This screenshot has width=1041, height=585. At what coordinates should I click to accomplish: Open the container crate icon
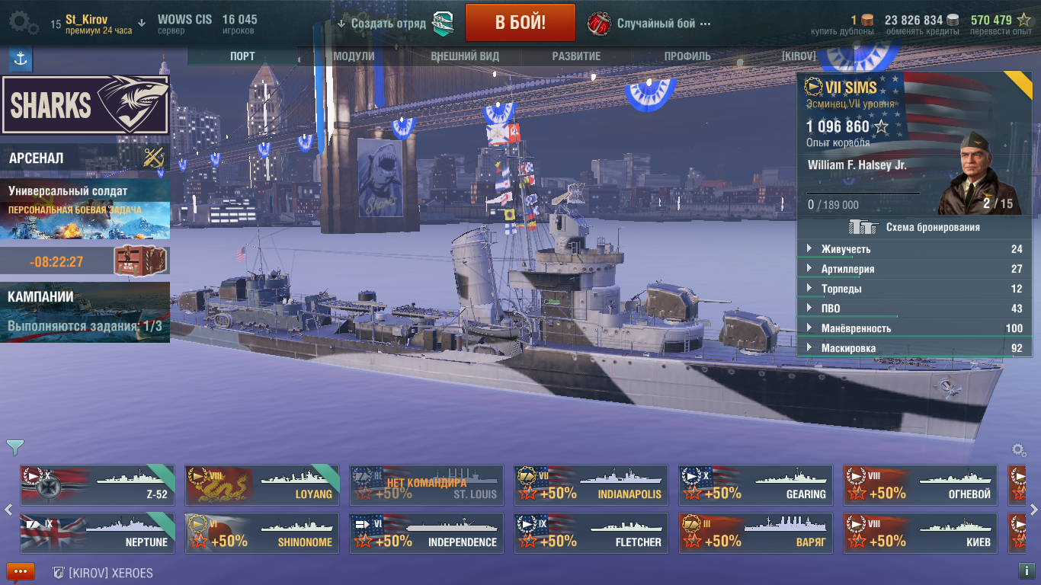click(x=133, y=261)
